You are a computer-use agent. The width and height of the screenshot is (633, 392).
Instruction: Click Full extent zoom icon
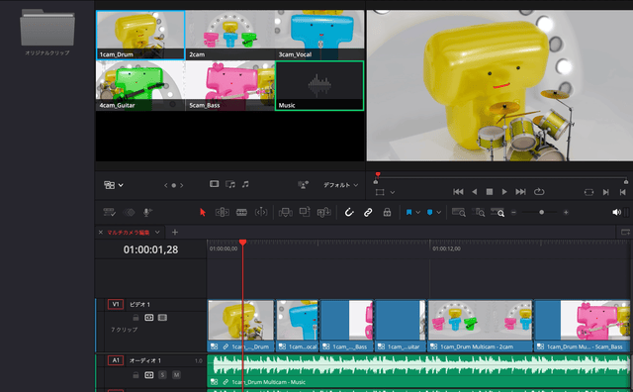(x=459, y=212)
